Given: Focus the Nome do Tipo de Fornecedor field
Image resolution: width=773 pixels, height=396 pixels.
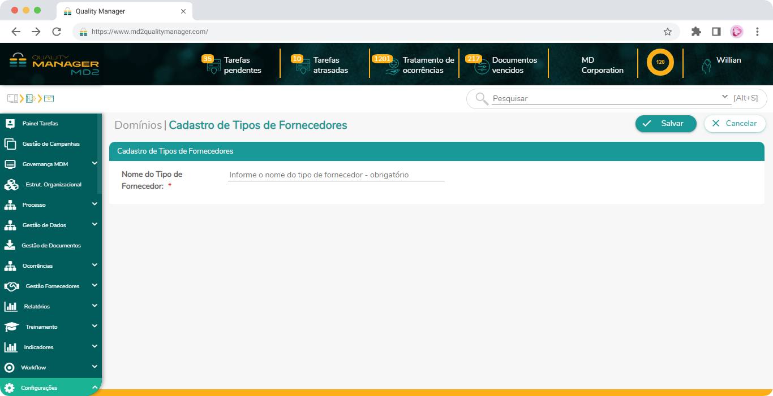Looking at the screenshot, I should [x=336, y=175].
